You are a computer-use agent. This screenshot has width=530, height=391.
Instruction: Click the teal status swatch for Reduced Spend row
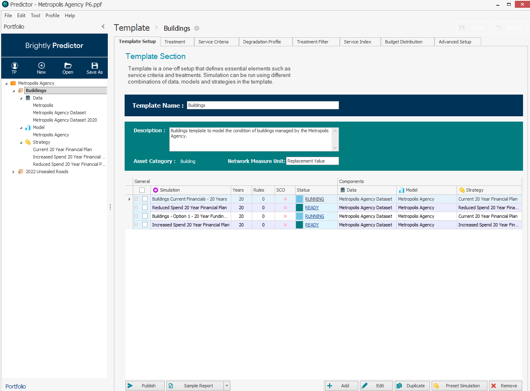click(299, 208)
